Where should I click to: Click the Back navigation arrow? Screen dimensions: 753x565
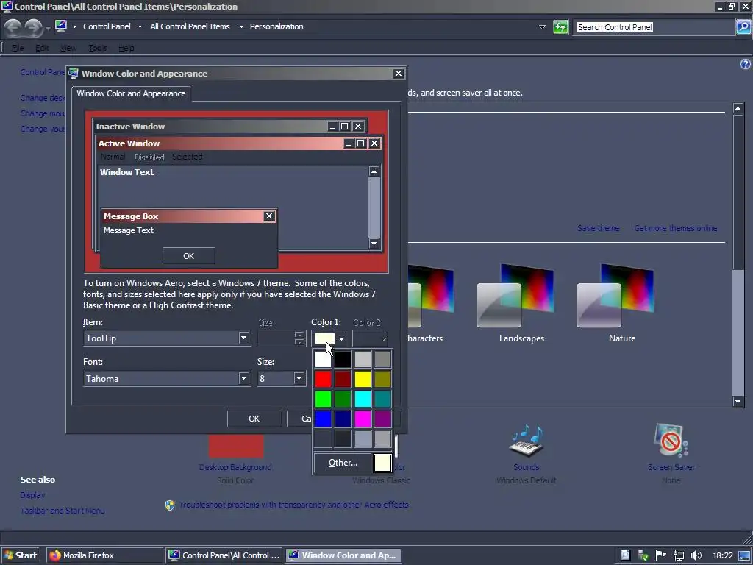tap(13, 27)
